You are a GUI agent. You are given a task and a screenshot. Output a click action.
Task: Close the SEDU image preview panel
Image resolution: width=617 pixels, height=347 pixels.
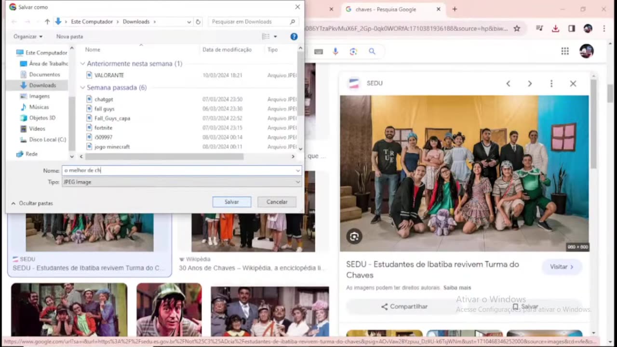(573, 83)
